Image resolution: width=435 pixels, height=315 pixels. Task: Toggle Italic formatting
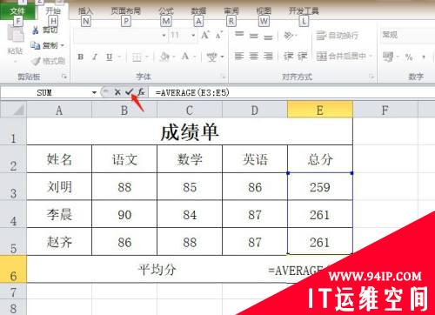coord(95,57)
